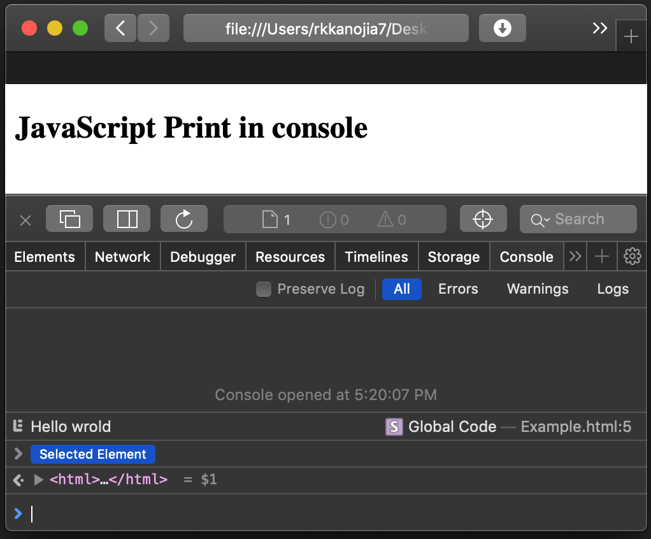Switch to the Network tab
Viewport: 651px width, 539px height.
pos(122,256)
